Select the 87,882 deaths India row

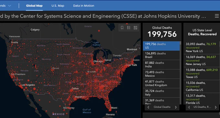point(161,65)
